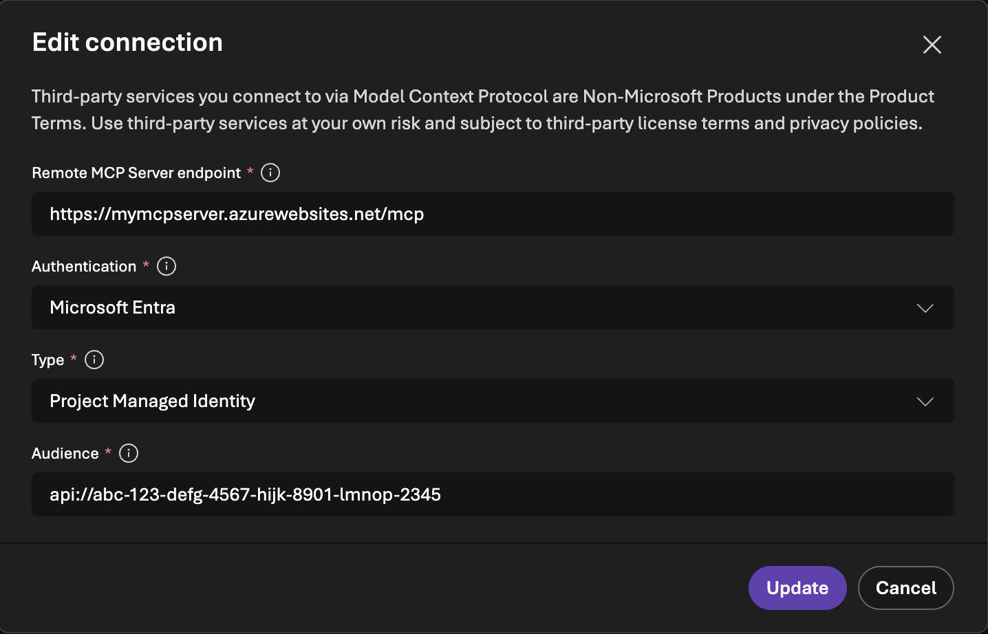
Task: Click the info circle after the Type asterisk
Action: 94,360
